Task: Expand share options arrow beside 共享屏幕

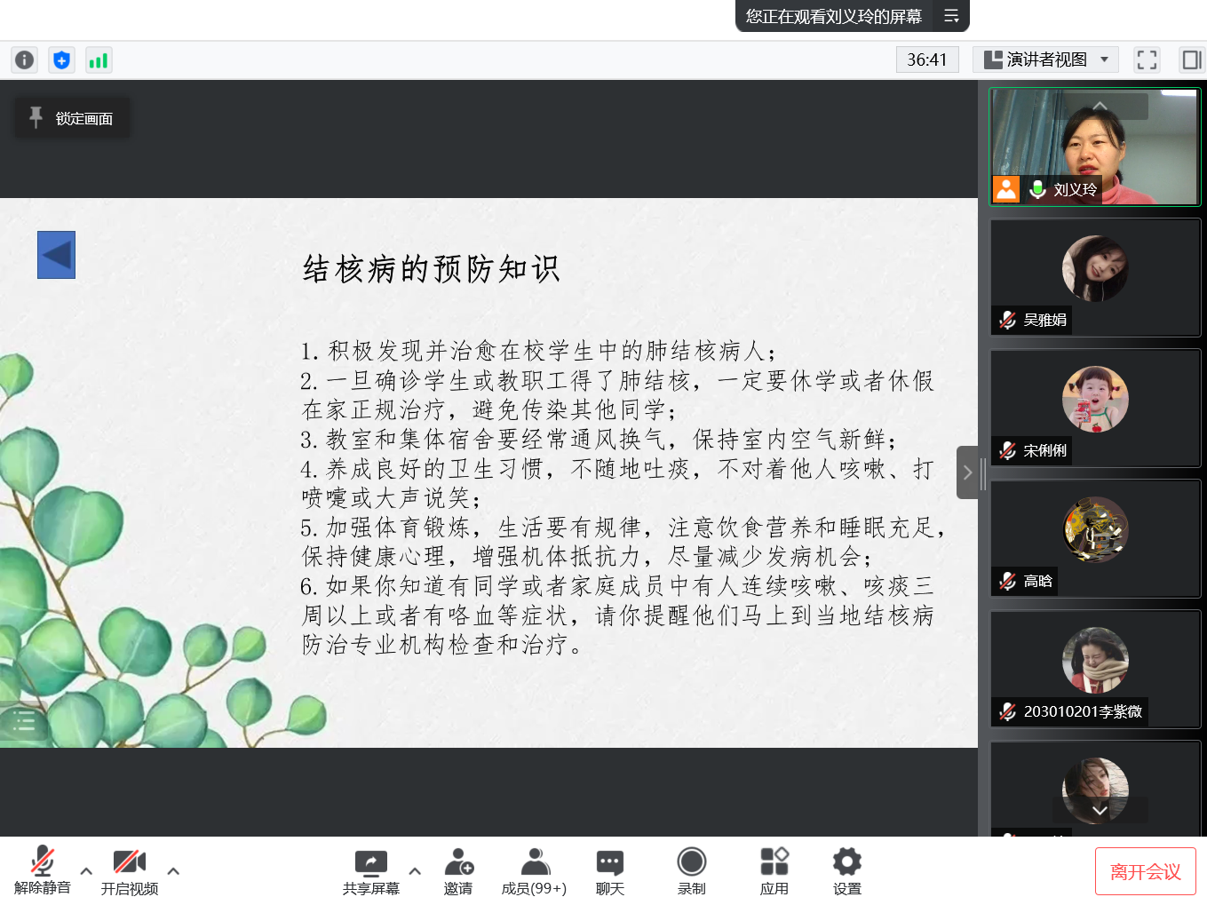Action: pos(415,871)
